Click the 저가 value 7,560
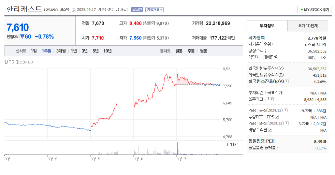 click(x=135, y=38)
